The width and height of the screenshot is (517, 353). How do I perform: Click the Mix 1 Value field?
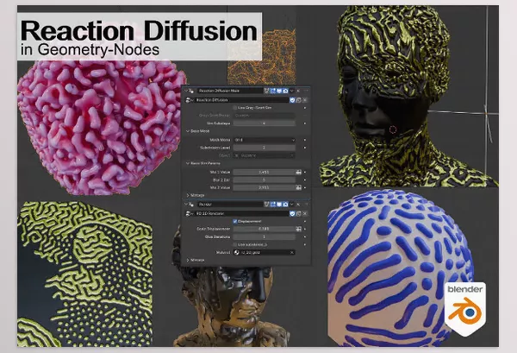point(265,172)
